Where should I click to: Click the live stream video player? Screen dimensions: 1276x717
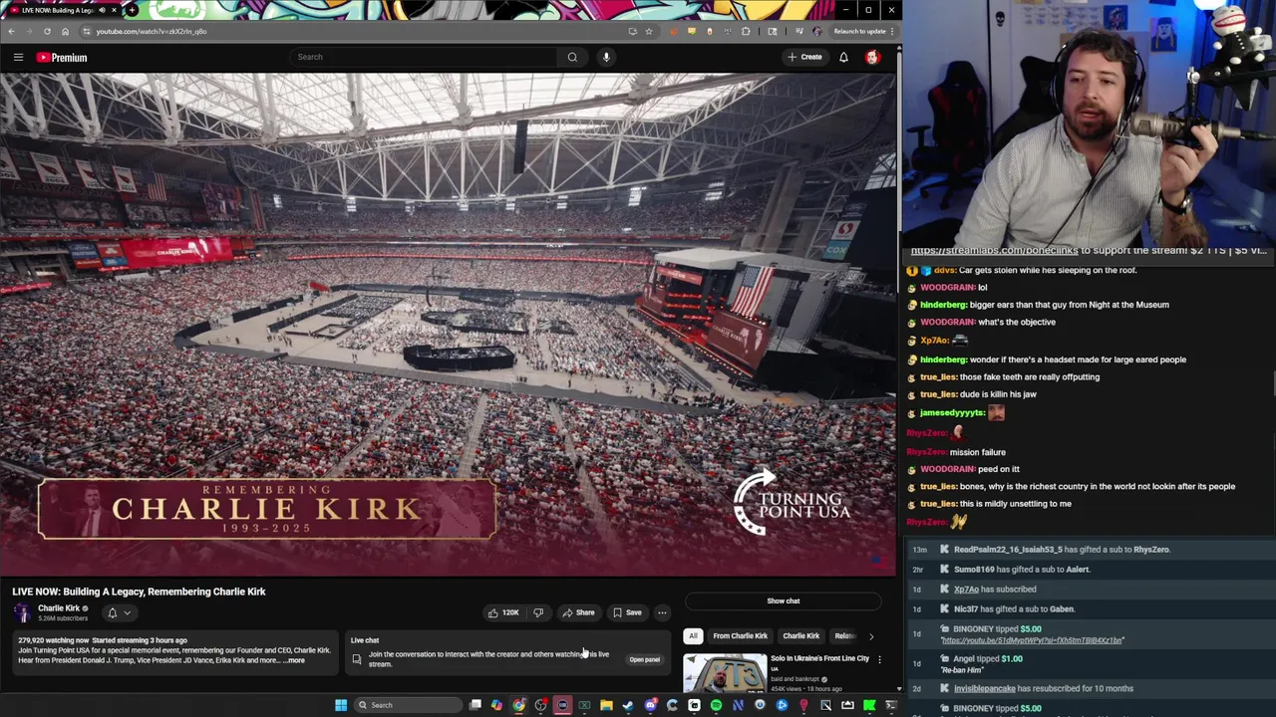tap(448, 325)
